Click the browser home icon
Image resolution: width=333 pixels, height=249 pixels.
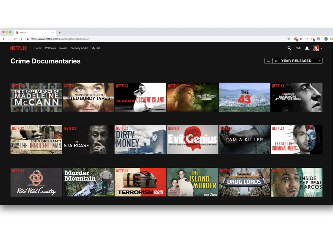(20, 39)
